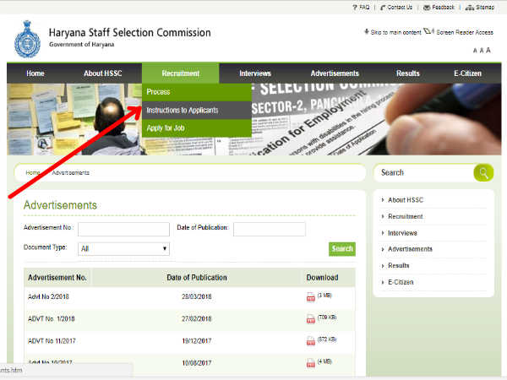Click the Haryana government emblem logo

[x=28, y=39]
